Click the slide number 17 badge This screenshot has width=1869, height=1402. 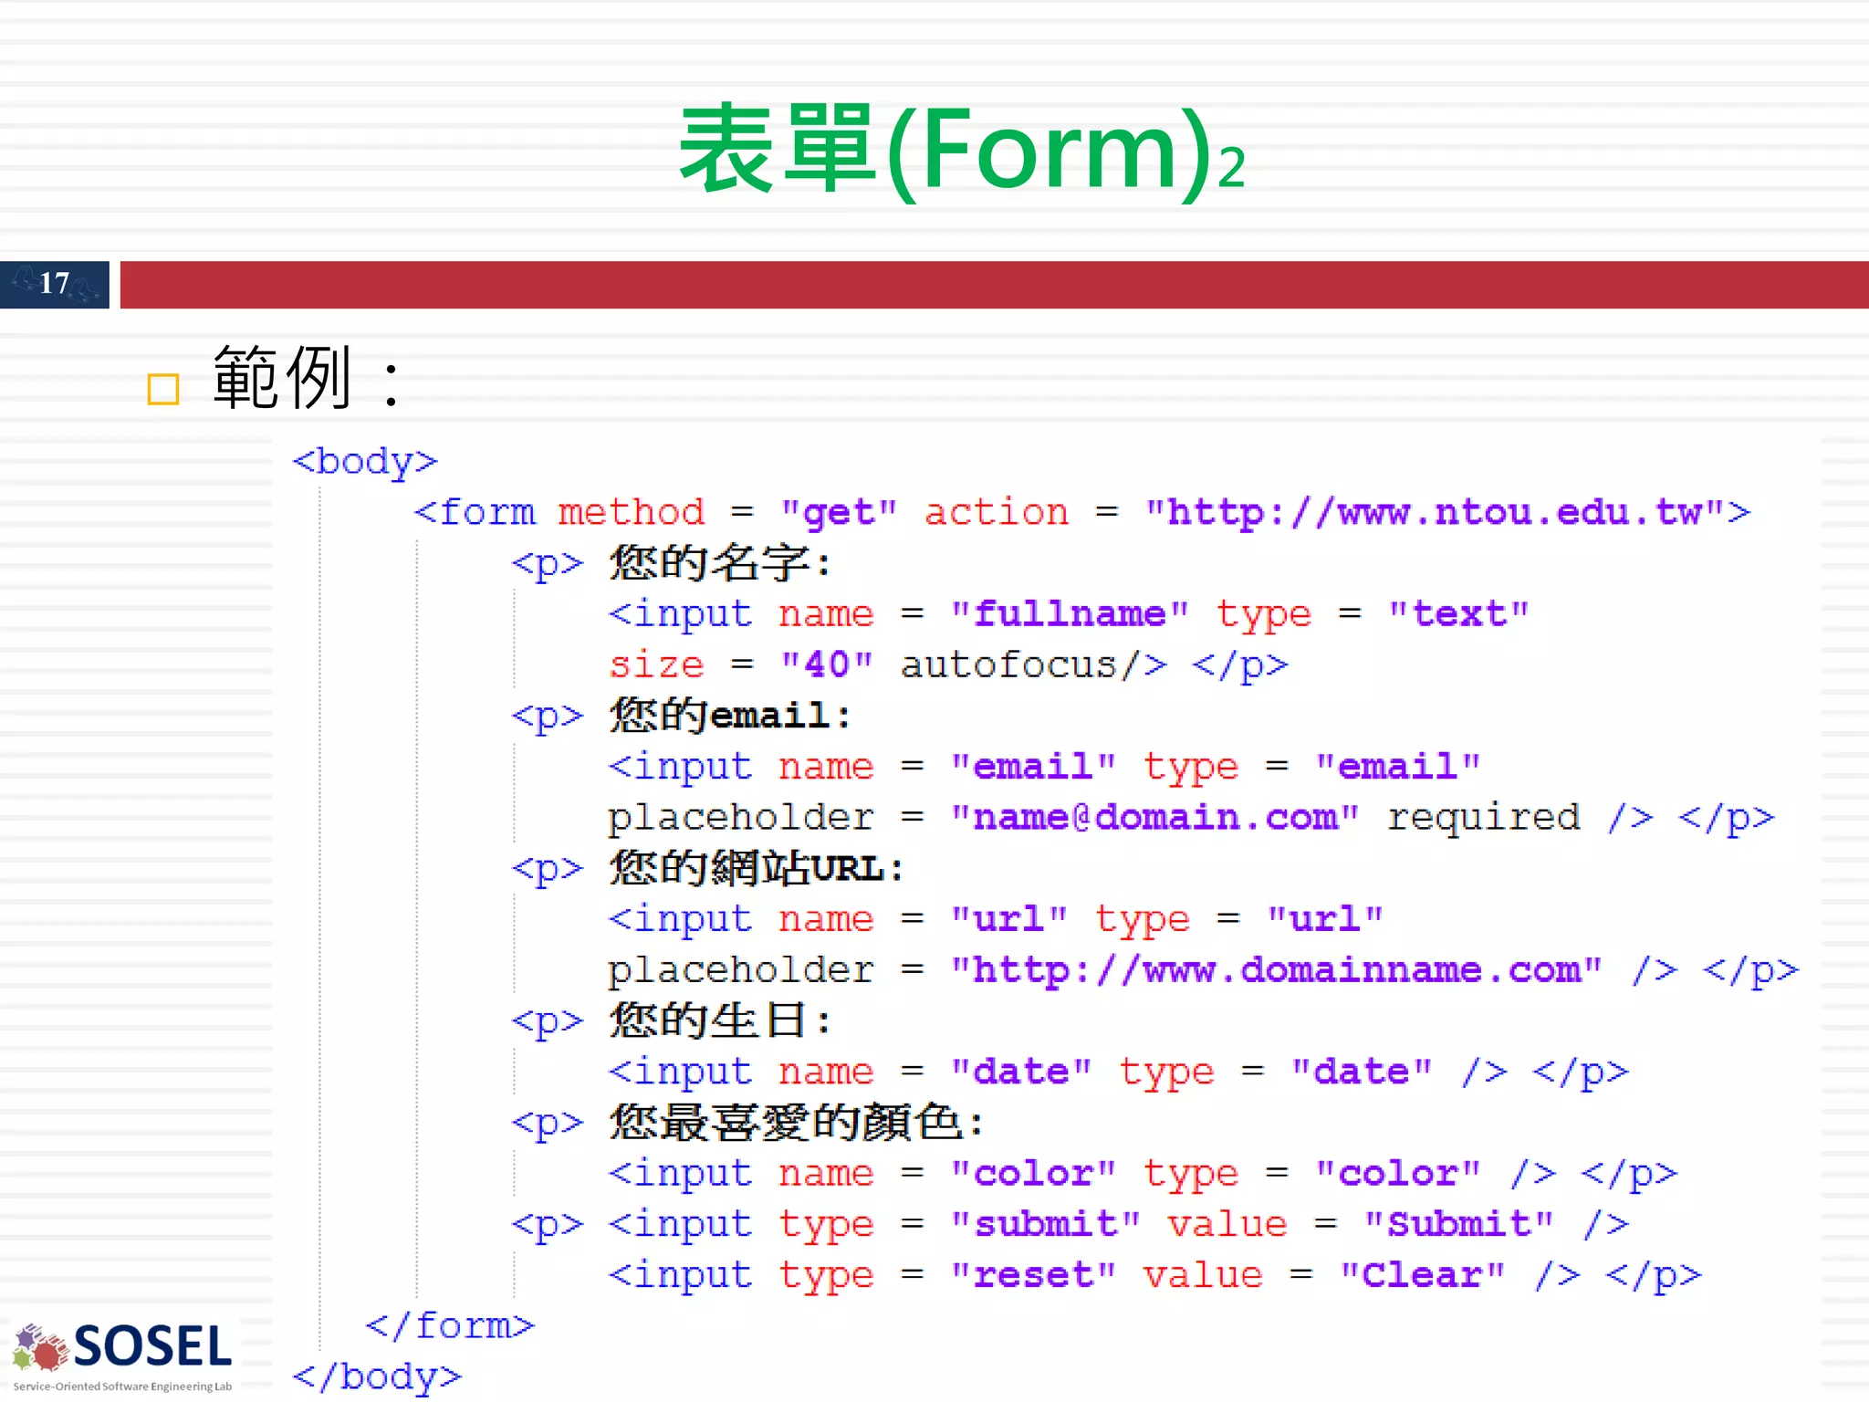(55, 284)
